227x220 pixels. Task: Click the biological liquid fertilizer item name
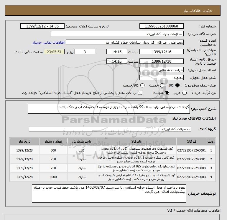[136, 168]
